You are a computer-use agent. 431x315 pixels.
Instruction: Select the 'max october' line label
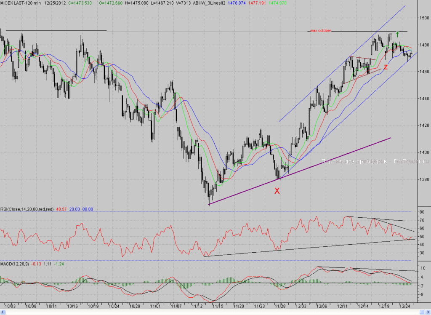(x=320, y=31)
